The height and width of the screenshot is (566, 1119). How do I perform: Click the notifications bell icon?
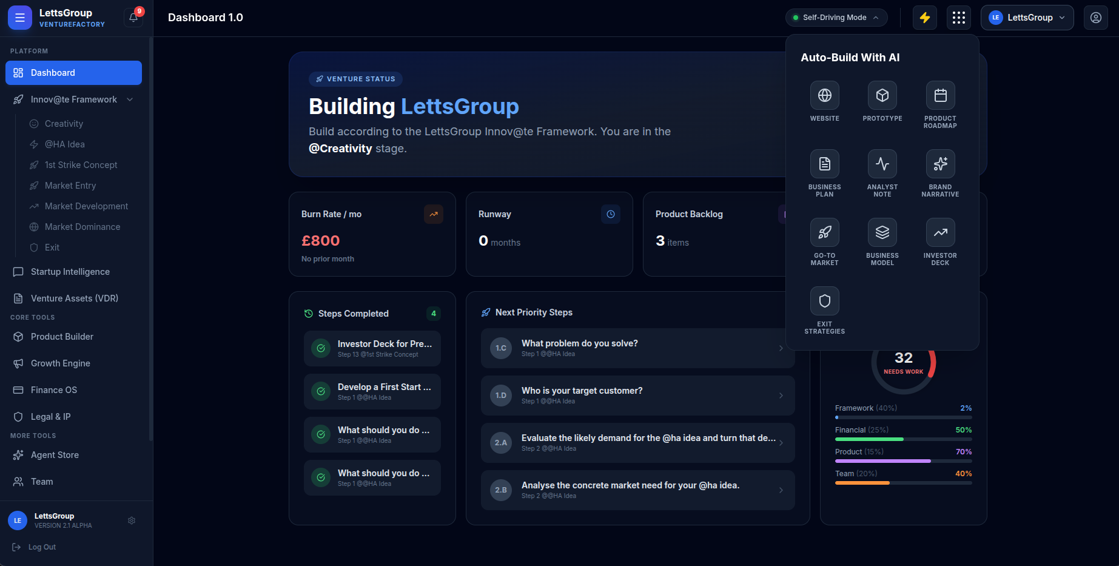(133, 18)
